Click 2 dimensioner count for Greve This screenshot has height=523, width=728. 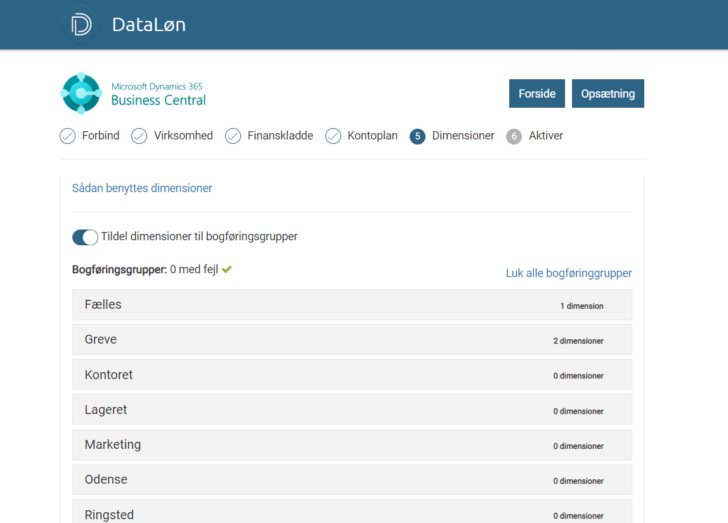(x=578, y=340)
